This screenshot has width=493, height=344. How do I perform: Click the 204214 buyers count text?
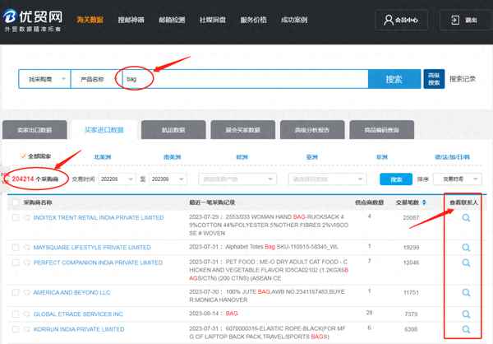[x=35, y=179]
